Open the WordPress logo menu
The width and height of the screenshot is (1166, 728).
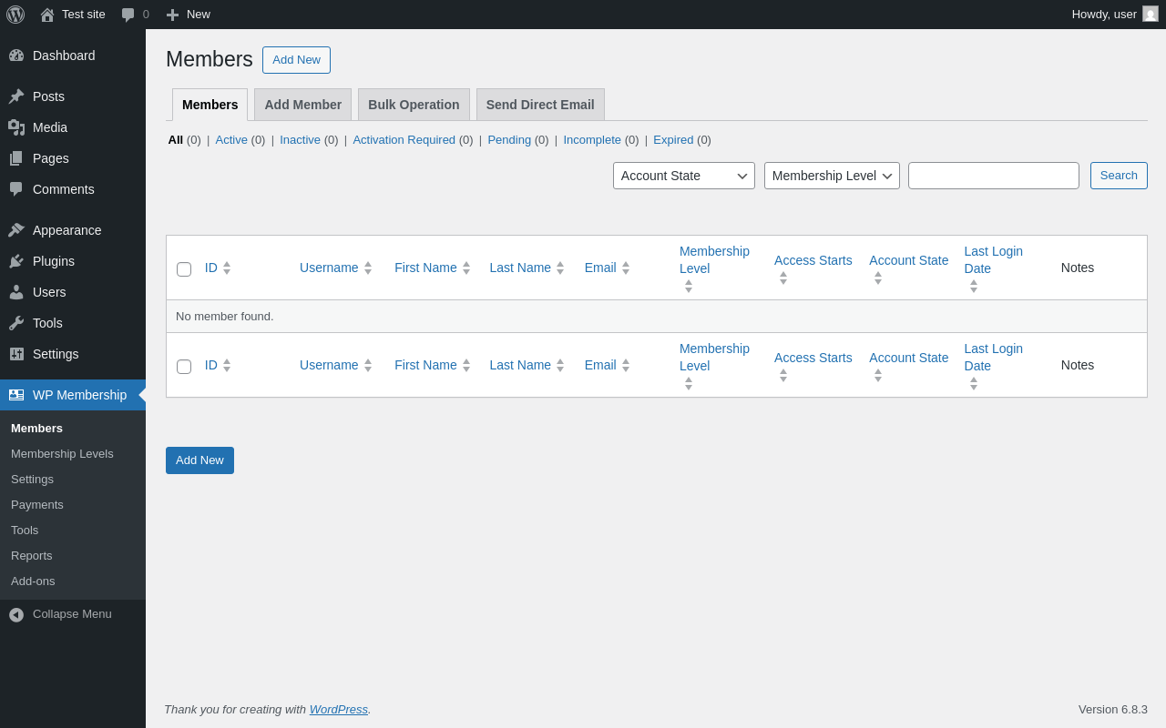[15, 15]
